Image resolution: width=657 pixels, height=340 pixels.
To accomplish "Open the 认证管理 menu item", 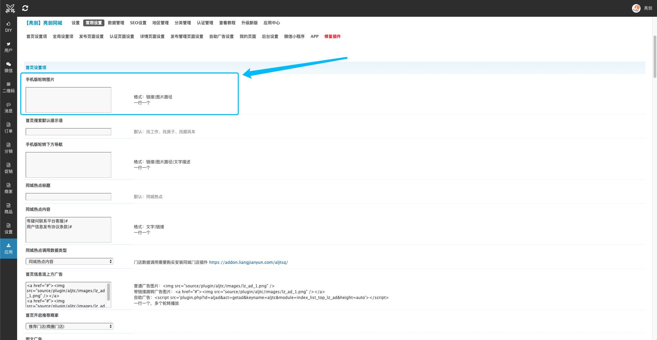I will (205, 23).
